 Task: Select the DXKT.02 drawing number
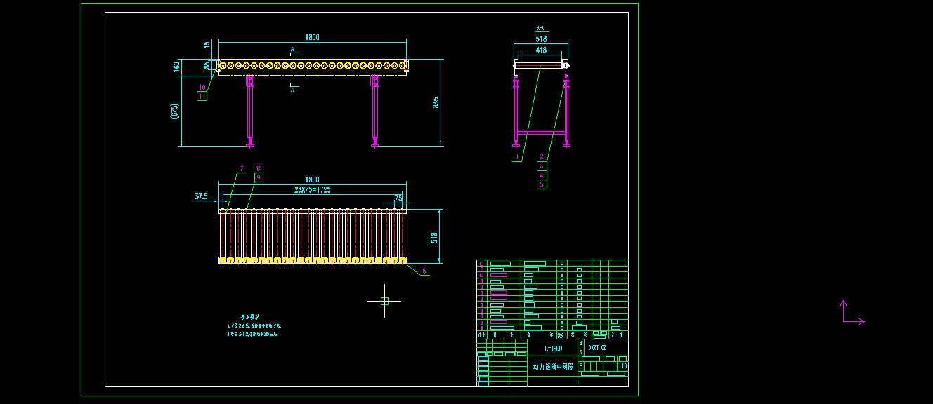pyautogui.click(x=596, y=347)
